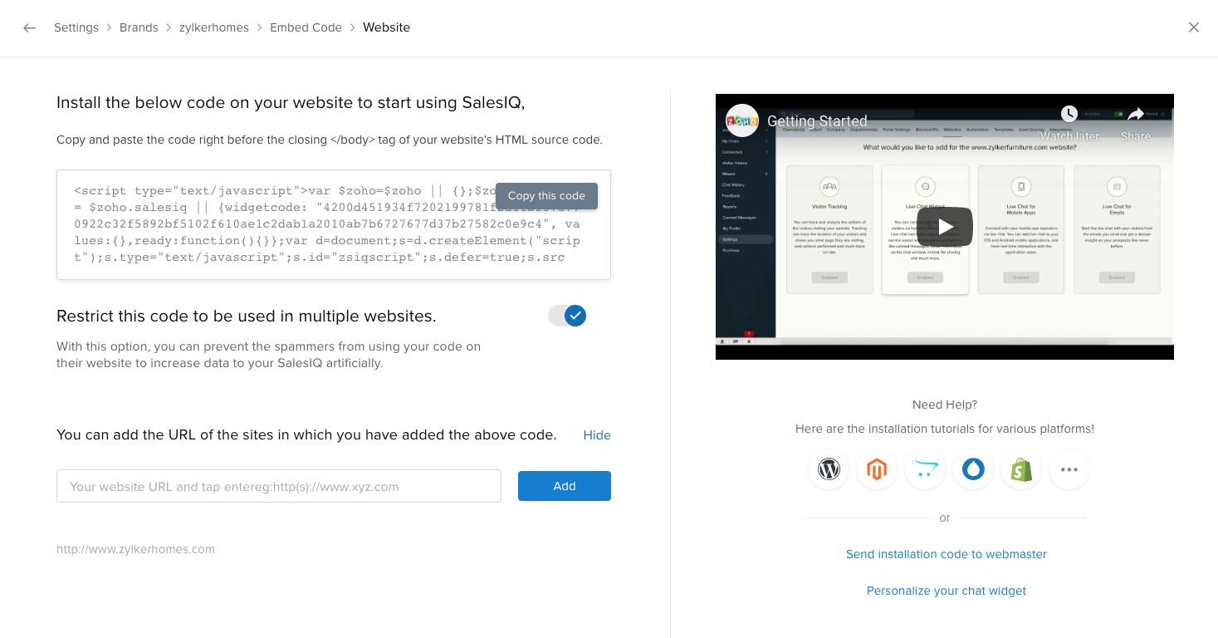Play the Getting Started video
1218x638 pixels.
[x=945, y=226]
